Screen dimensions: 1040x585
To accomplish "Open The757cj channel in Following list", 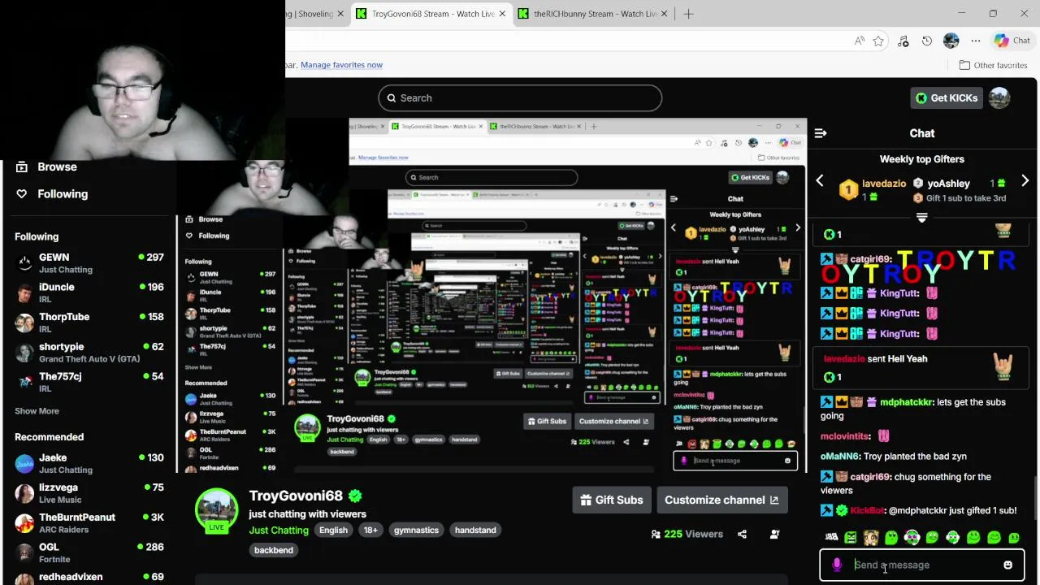I will 89,382.
